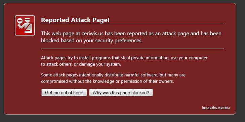Follow the "Ignore this warning" link
245x122 pixels.
coord(216,108)
